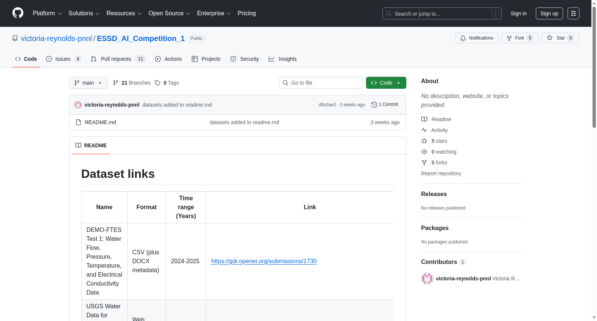The width and height of the screenshot is (597, 321).
Task: Open Notifications bell button
Action: coord(476,38)
